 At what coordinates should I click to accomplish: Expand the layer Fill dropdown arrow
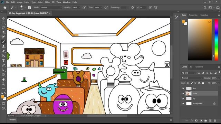219,83
